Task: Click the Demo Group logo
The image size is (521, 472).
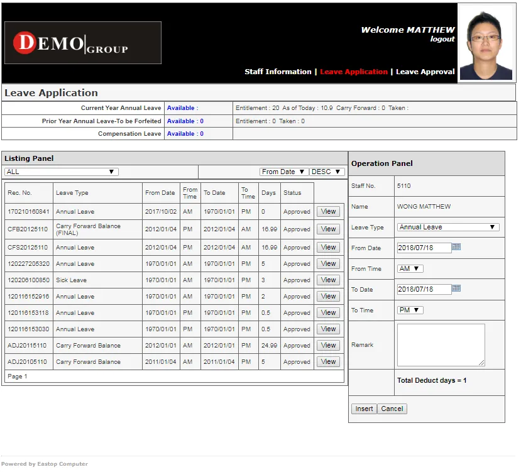Action: 83,43
